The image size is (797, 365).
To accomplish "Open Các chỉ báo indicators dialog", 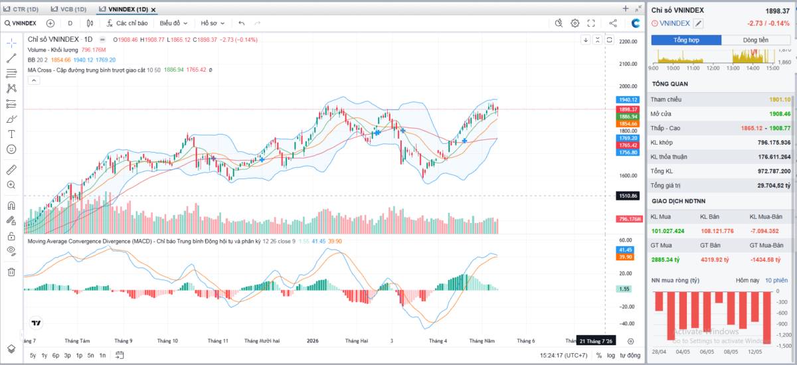I will click(127, 23).
